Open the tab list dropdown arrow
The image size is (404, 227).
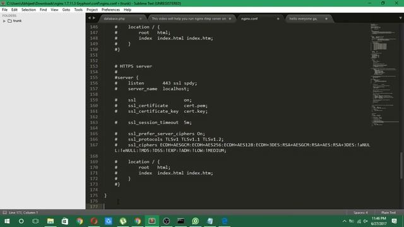point(400,18)
